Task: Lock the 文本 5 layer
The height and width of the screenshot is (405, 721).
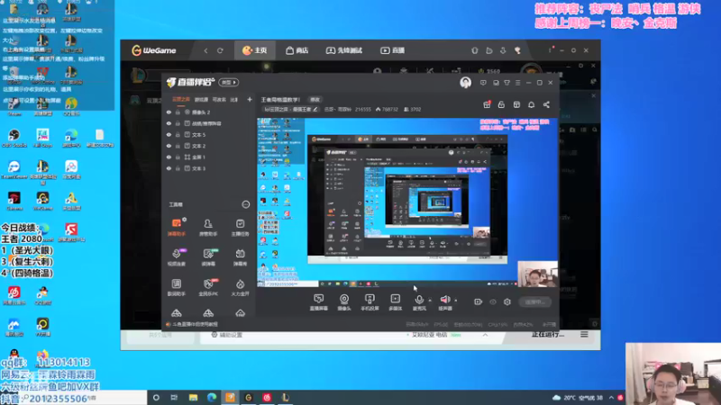Action: click(x=178, y=134)
